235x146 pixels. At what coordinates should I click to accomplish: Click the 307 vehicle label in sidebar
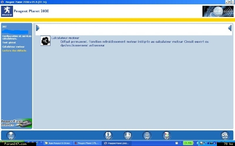tap(4, 27)
